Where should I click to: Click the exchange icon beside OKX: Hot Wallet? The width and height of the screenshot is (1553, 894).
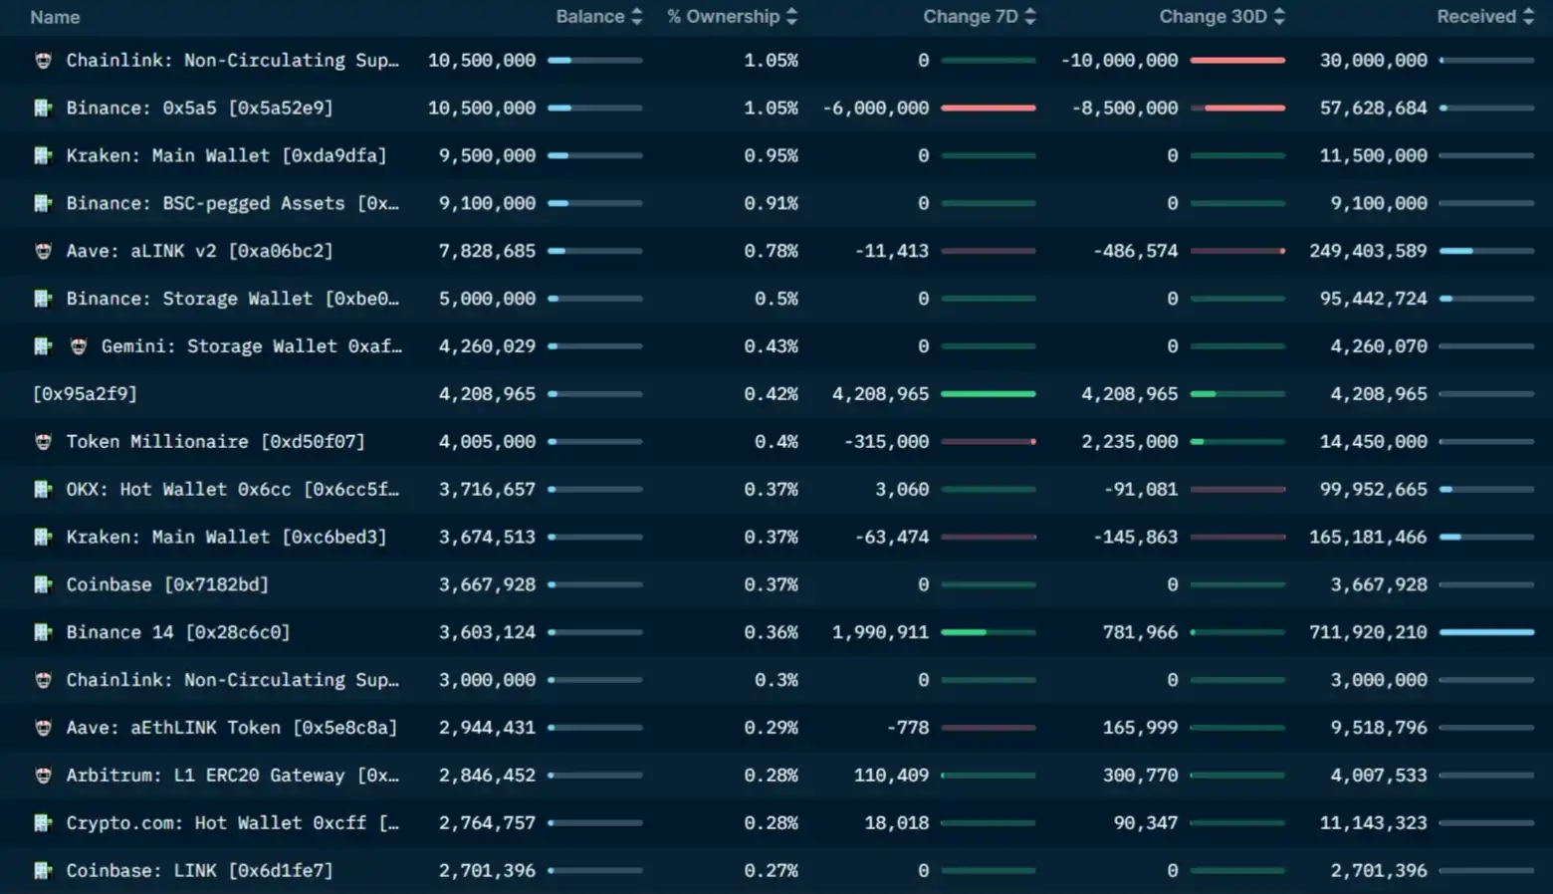click(43, 490)
